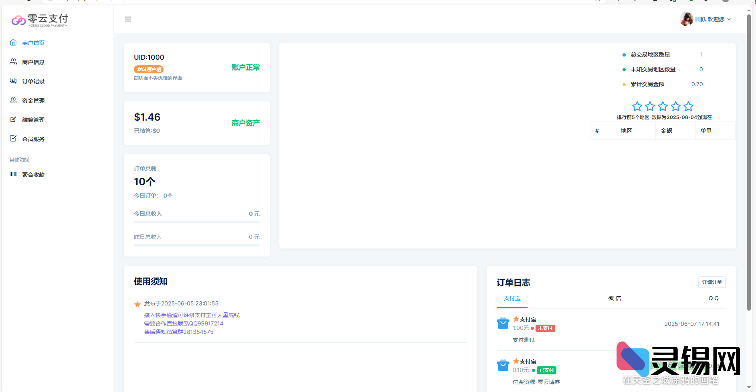Click the checkbox icon next to 会员服务
The width and height of the screenshot is (756, 392).
pos(13,139)
